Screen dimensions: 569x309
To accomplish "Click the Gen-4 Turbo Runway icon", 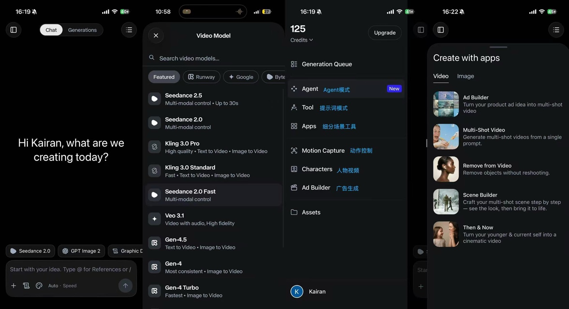I will (x=154, y=291).
